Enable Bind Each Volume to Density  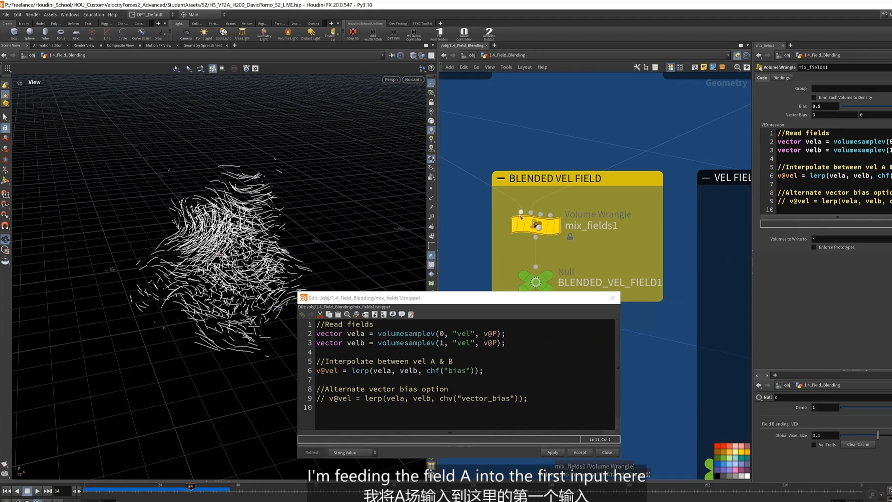814,97
